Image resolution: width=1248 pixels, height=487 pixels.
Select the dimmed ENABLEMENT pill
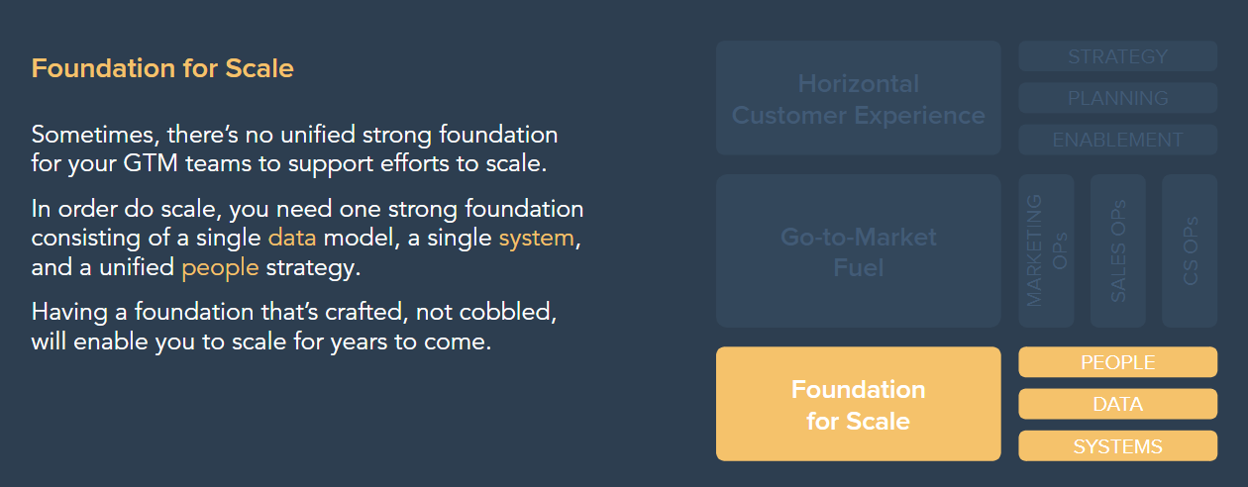1117,140
